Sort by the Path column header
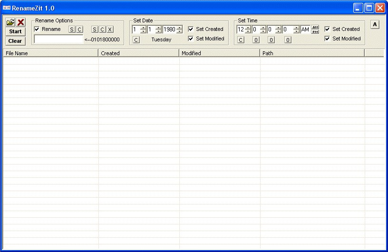 tap(312, 53)
